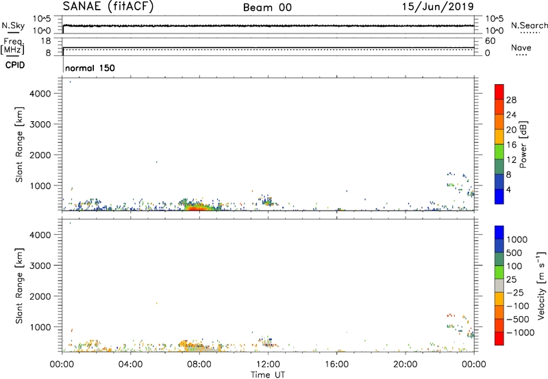Click the SANAE (fitACF) title text
Viewport: 548px width, 379px height.
point(108,6)
